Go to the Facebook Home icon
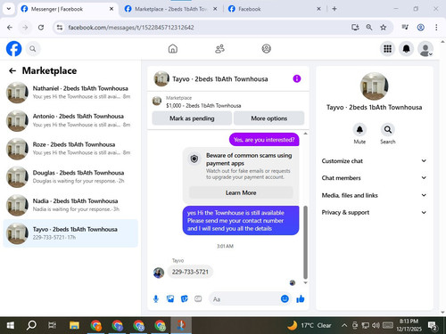This screenshot has height=334, width=446. click(x=173, y=49)
